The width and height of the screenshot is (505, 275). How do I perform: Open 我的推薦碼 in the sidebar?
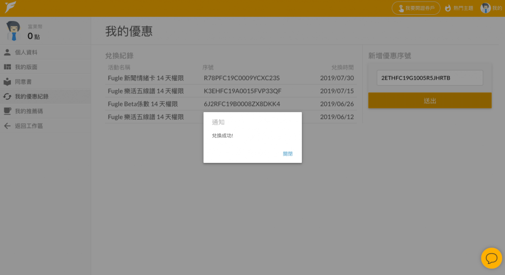point(45,111)
